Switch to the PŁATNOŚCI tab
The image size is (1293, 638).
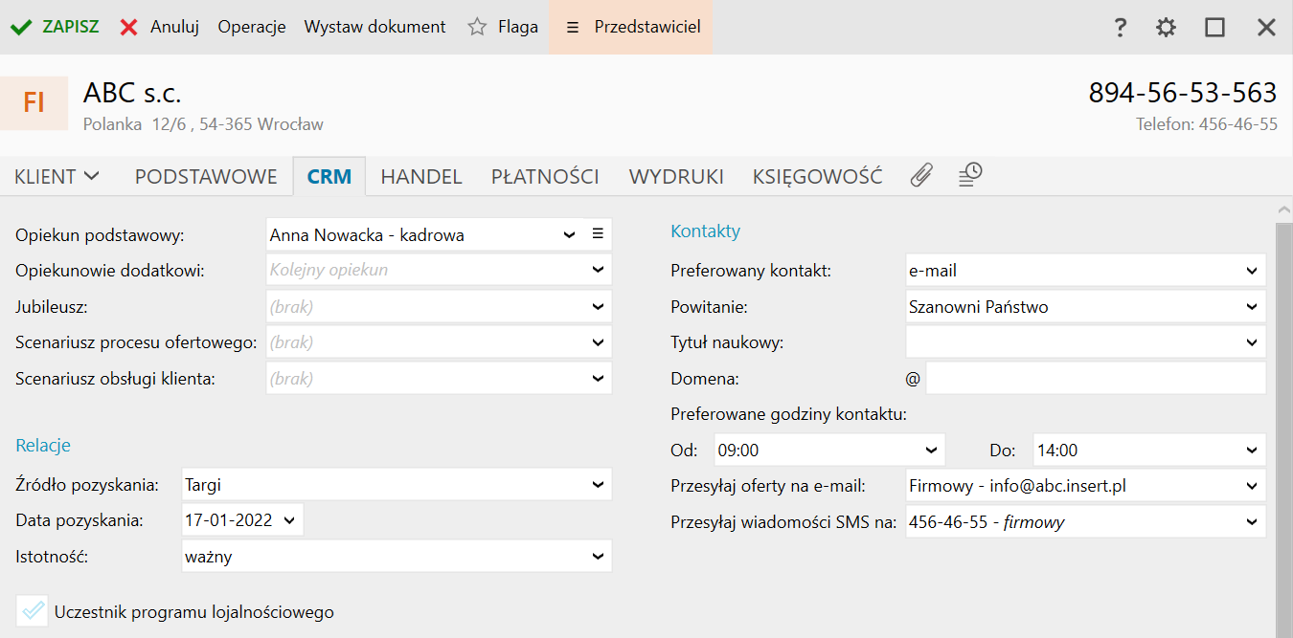click(545, 177)
